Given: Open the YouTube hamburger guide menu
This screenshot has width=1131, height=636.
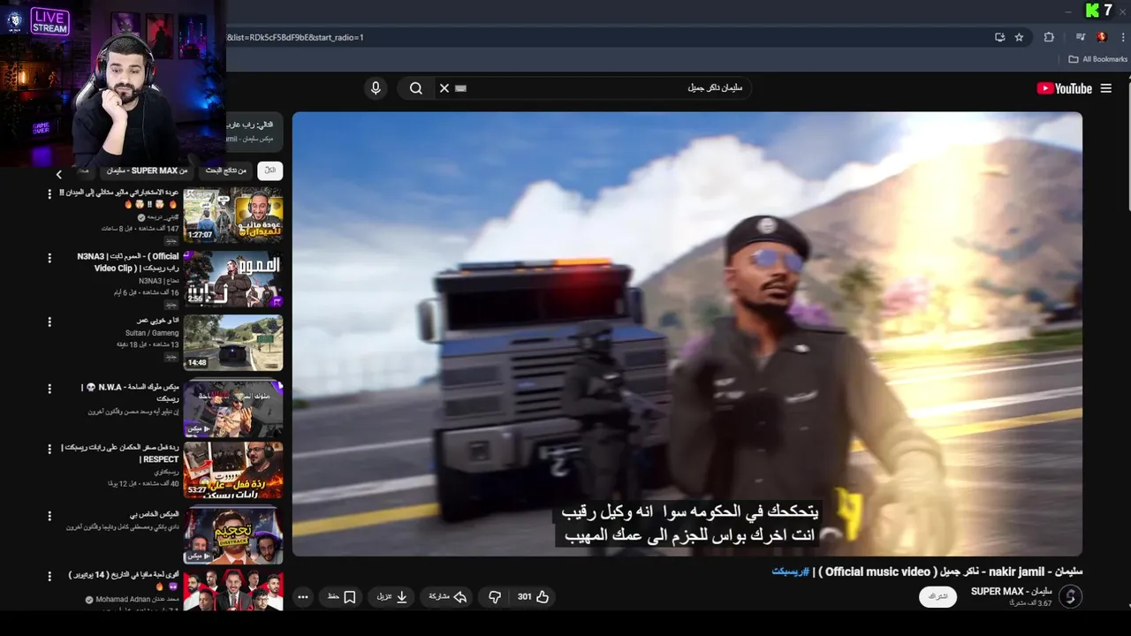Looking at the screenshot, I should click(x=1106, y=88).
